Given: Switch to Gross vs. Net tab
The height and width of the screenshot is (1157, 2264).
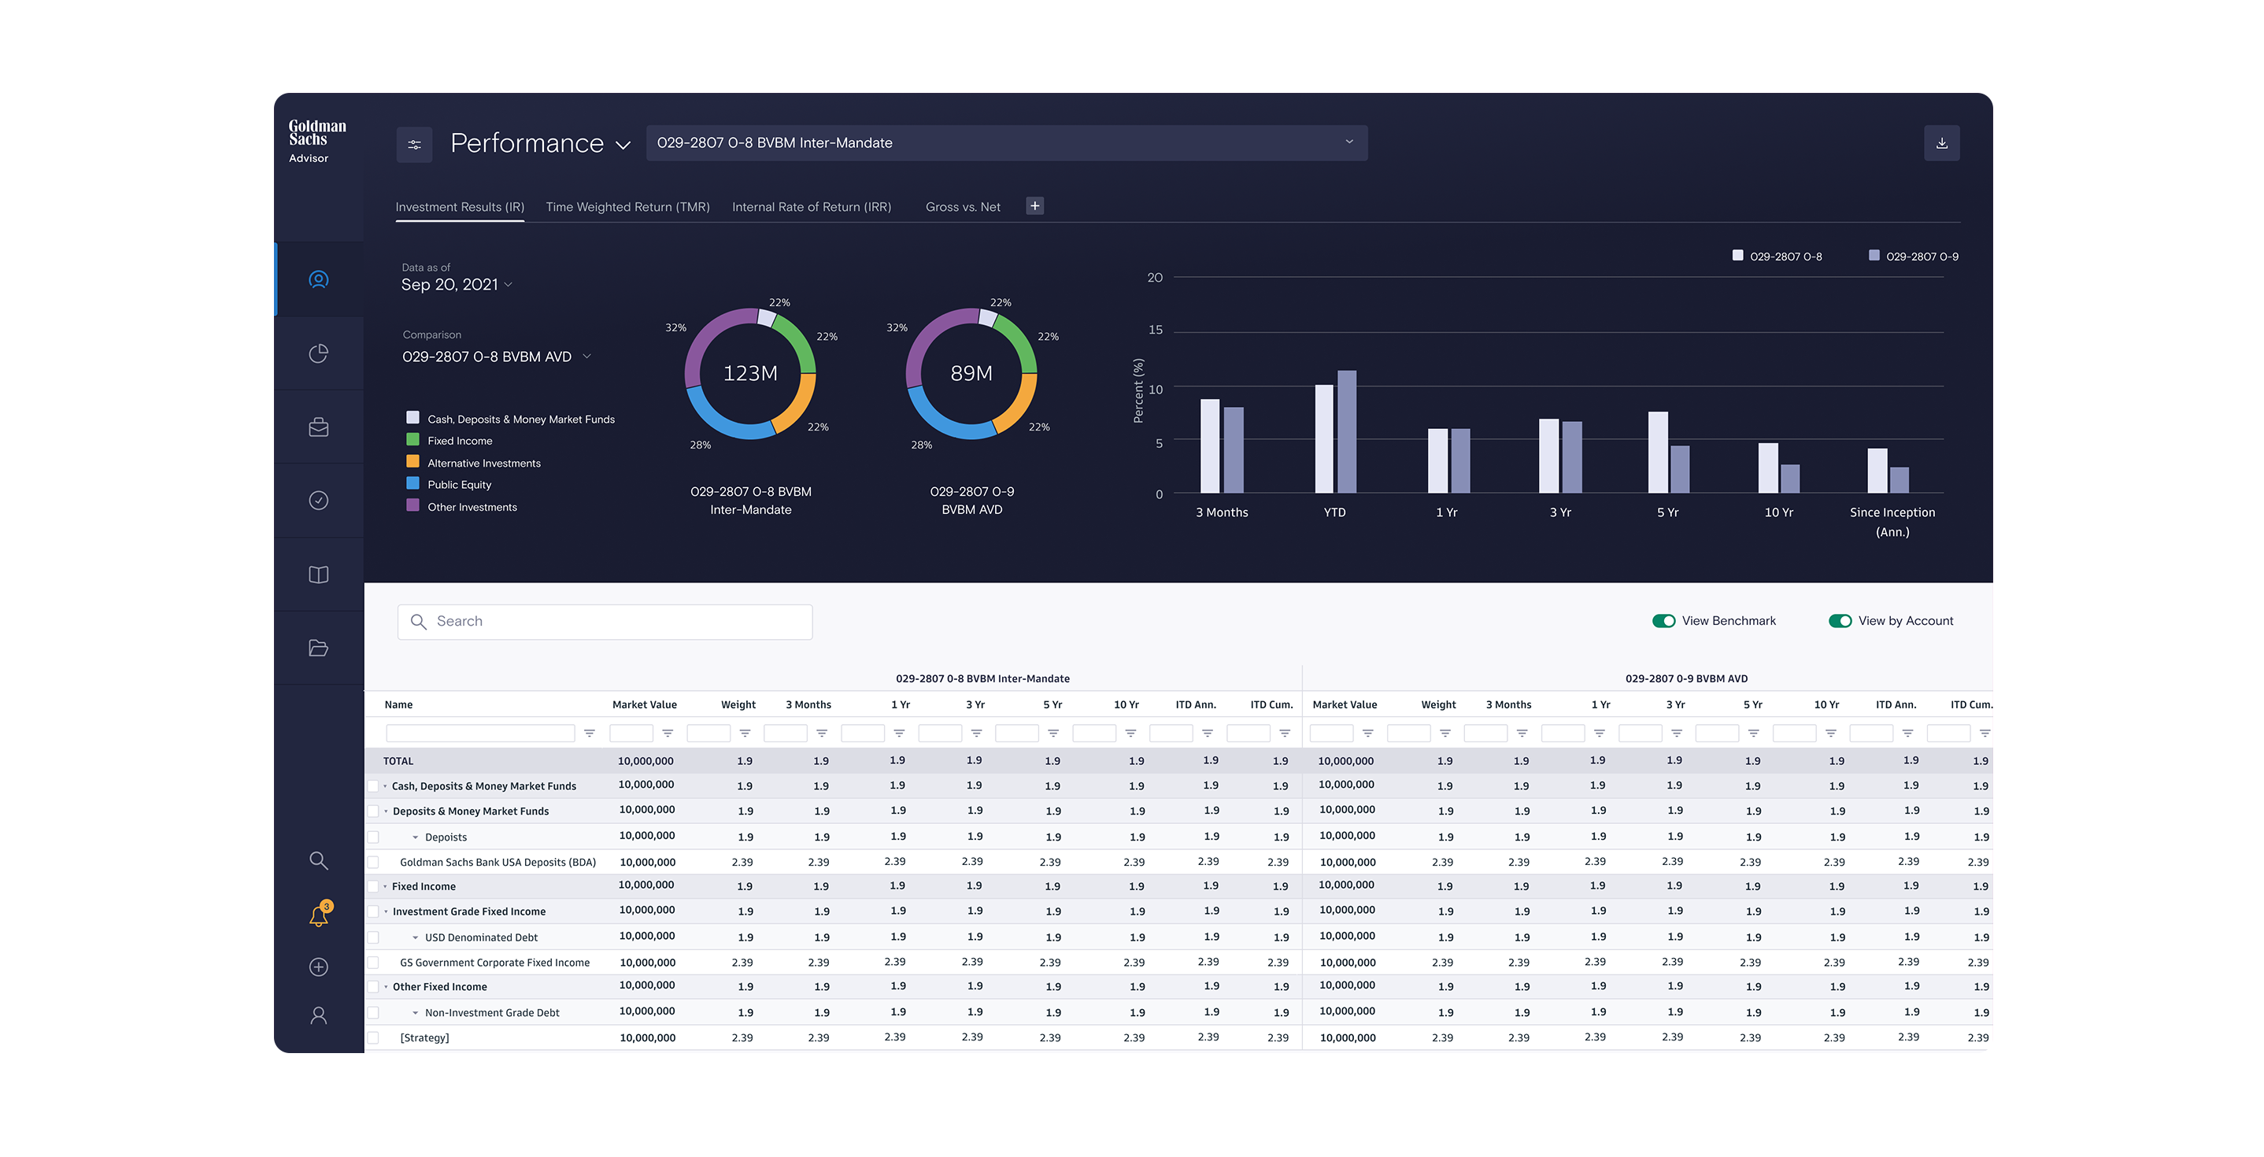Looking at the screenshot, I should 963,207.
